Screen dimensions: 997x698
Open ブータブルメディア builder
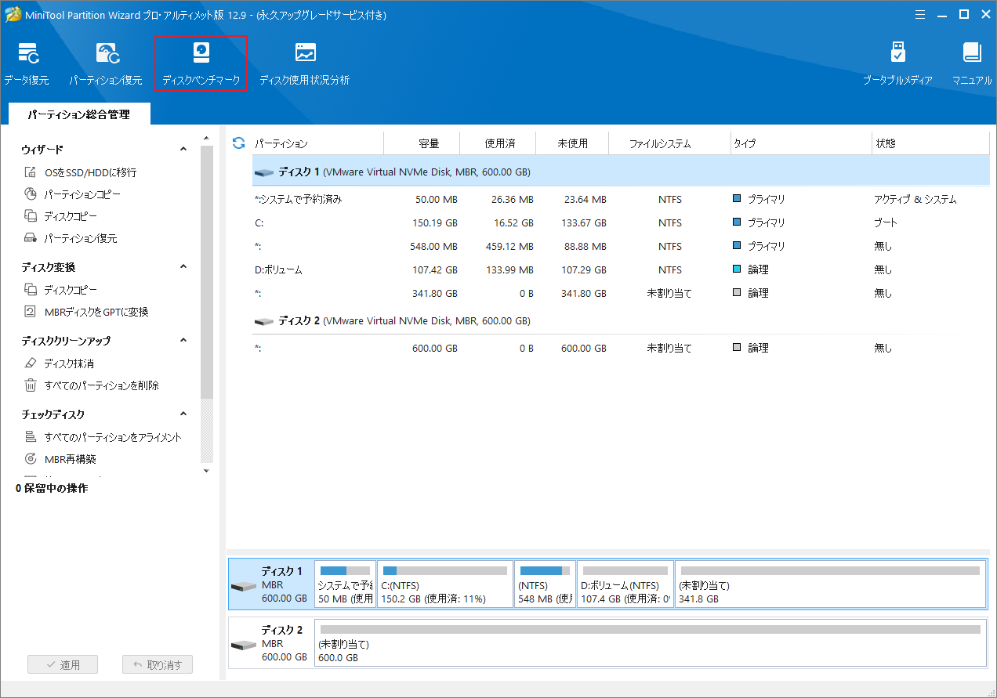pos(898,63)
